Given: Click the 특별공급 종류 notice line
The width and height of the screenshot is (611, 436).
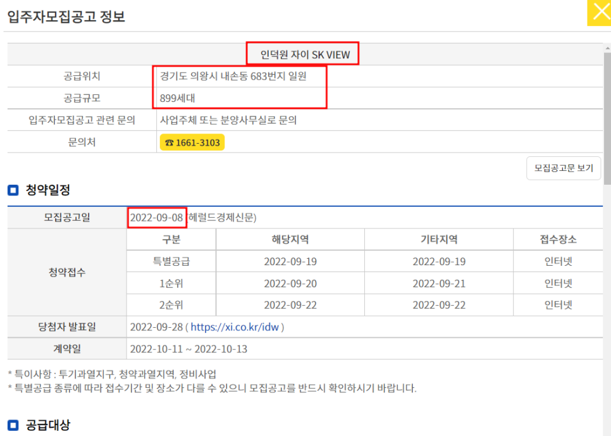Looking at the screenshot, I should click(x=213, y=389).
